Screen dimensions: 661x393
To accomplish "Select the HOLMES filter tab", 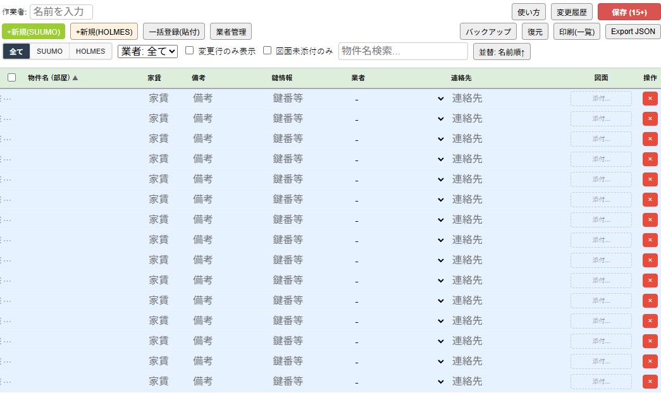I will click(90, 51).
